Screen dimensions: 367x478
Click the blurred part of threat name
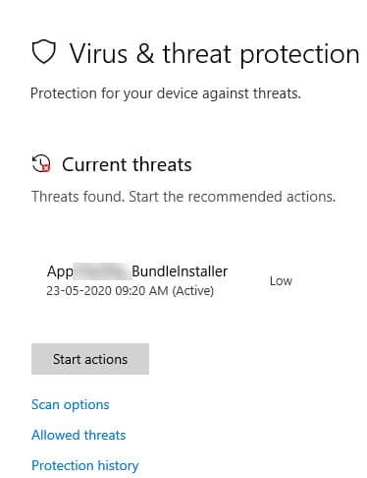click(102, 271)
